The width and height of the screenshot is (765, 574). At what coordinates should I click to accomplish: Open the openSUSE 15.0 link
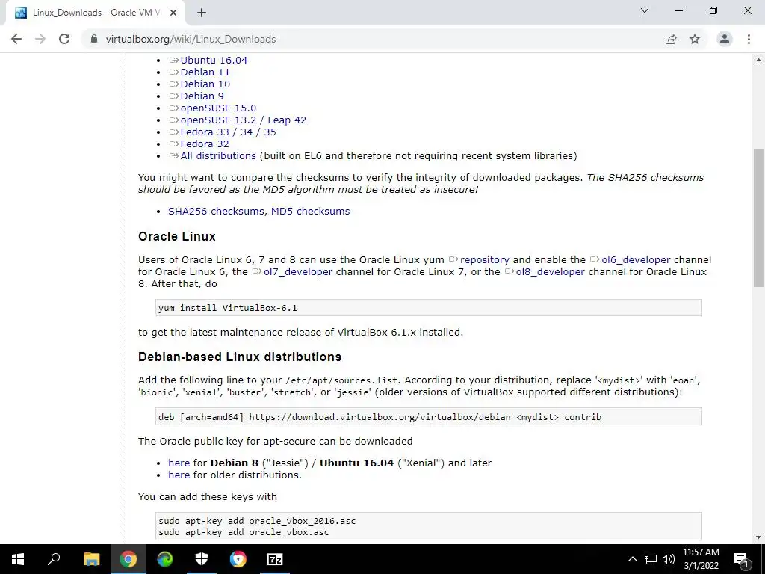(218, 108)
